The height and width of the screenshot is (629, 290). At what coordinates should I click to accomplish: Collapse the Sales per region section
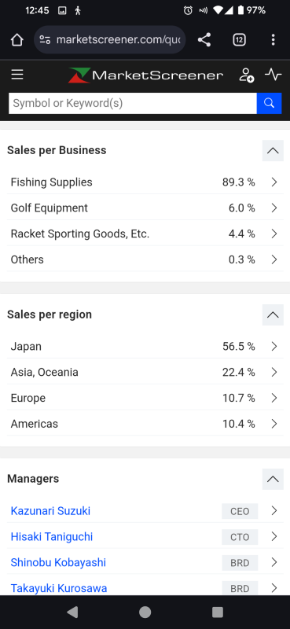pos(273,314)
